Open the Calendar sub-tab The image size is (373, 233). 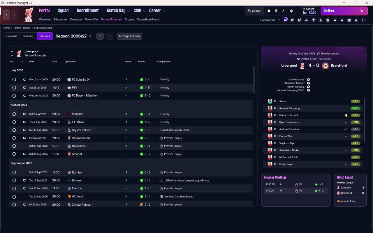(x=76, y=20)
